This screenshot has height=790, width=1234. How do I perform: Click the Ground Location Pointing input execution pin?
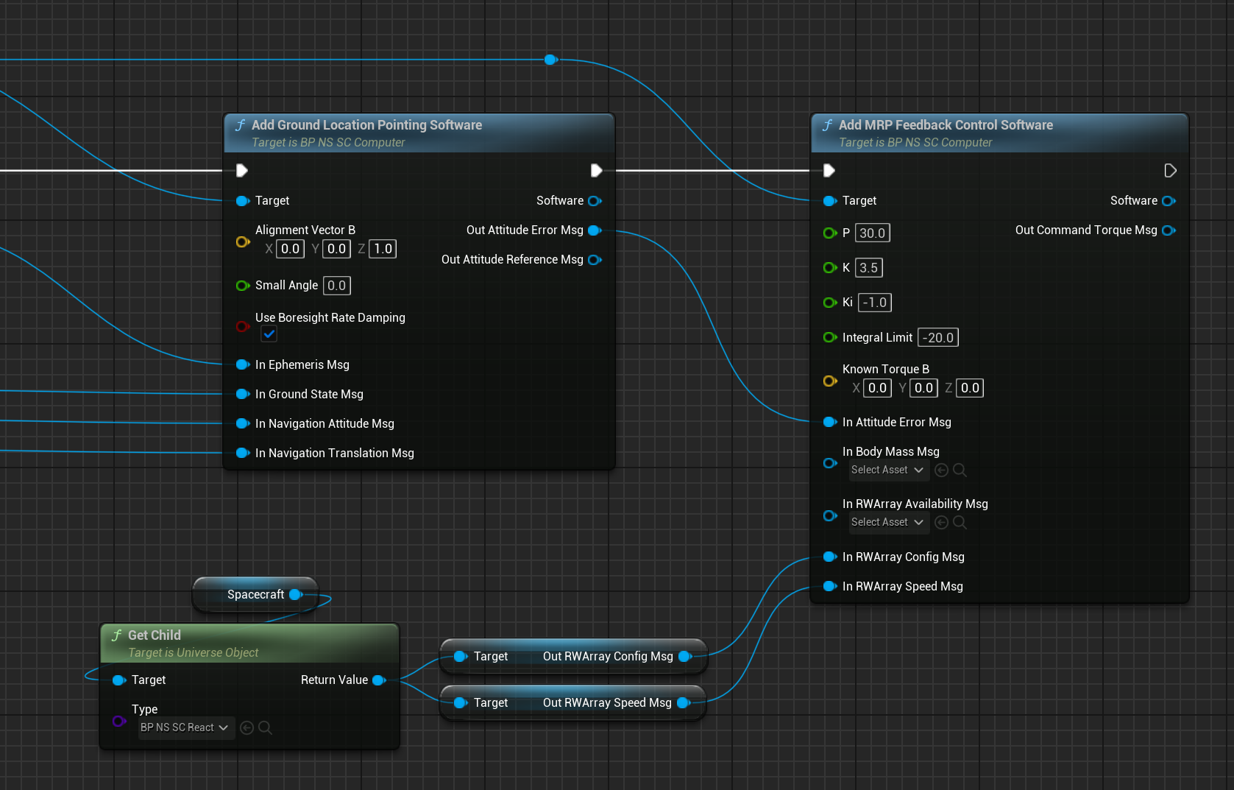tap(241, 171)
